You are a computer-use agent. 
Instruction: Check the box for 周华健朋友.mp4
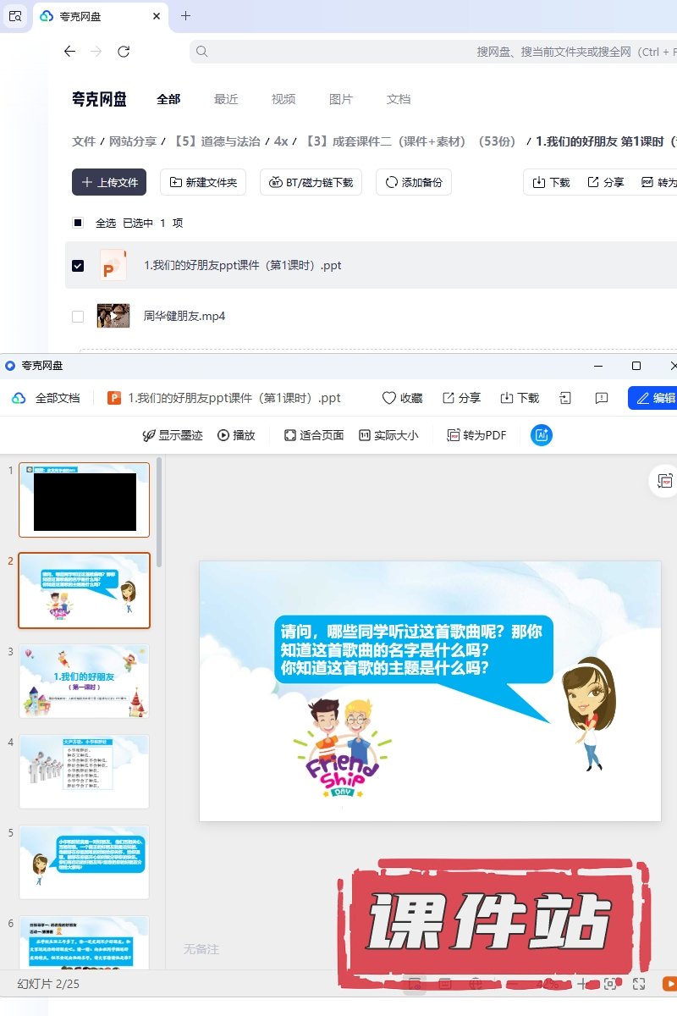pos(78,317)
